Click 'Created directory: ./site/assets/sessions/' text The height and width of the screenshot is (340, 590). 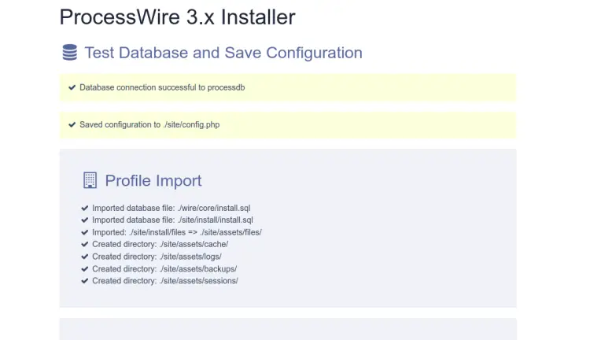pyautogui.click(x=164, y=281)
